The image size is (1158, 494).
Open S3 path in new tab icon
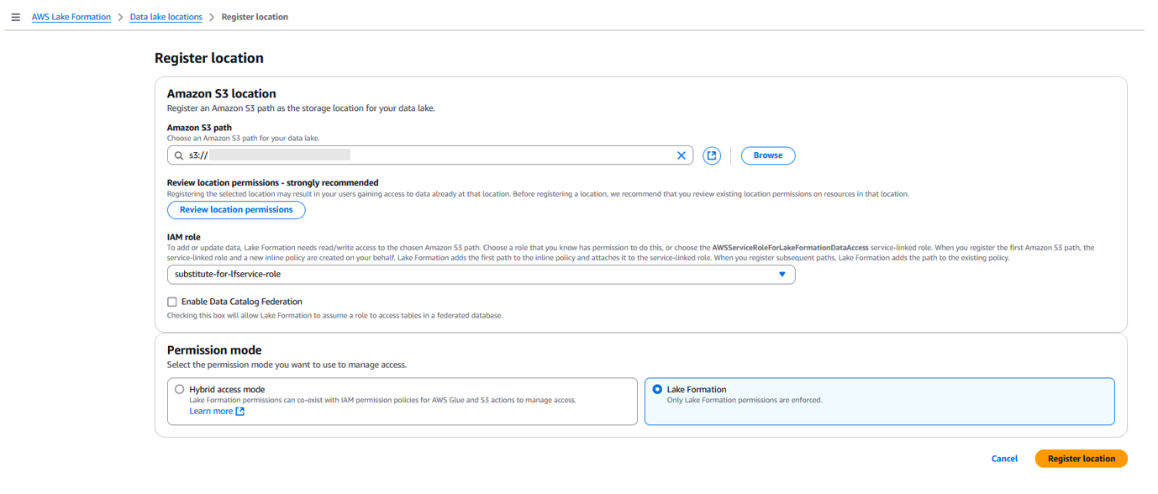pos(712,155)
